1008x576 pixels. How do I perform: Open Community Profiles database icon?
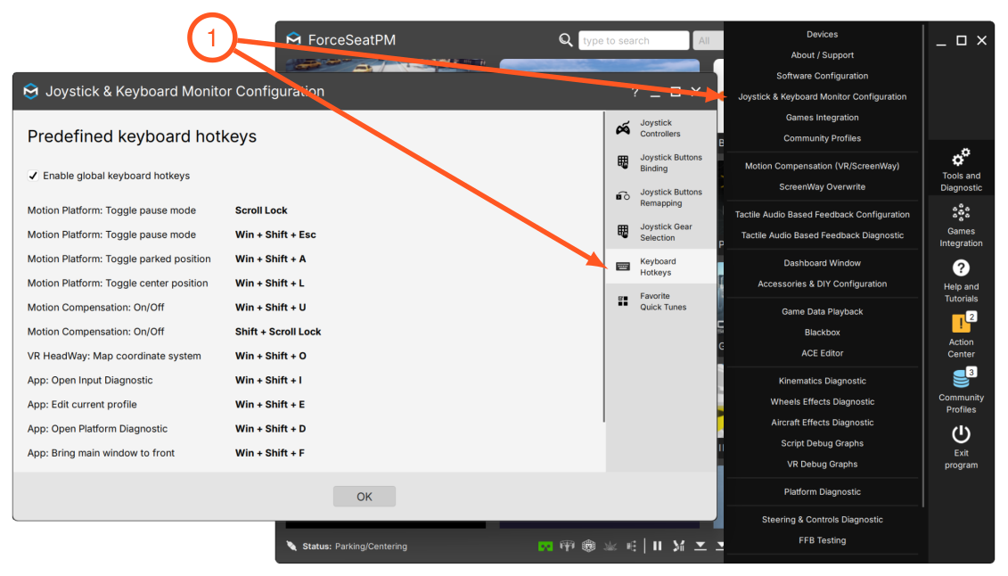coord(963,378)
